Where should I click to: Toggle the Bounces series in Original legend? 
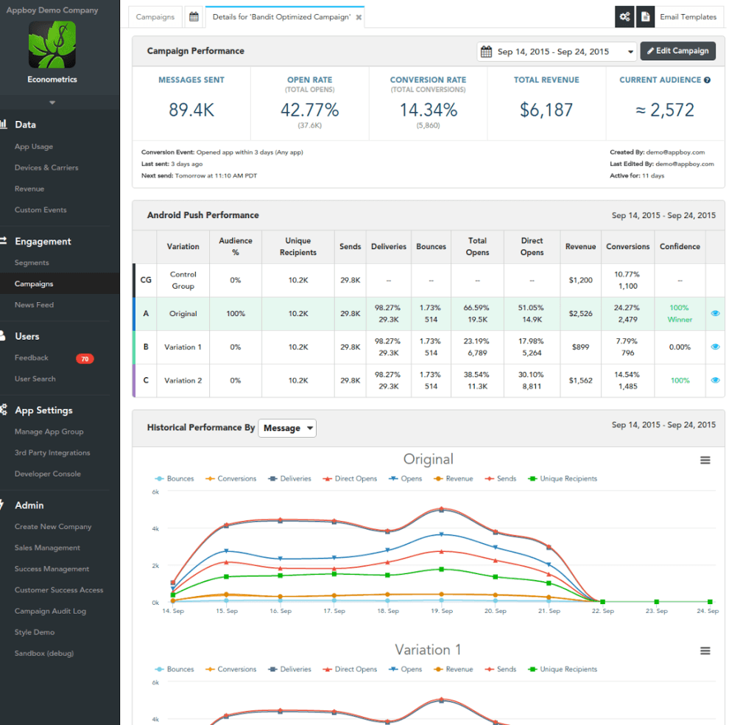(x=174, y=479)
